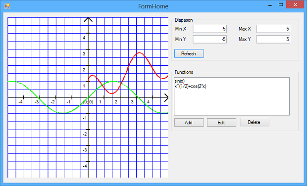Click the FormHome title text

click(x=153, y=6)
